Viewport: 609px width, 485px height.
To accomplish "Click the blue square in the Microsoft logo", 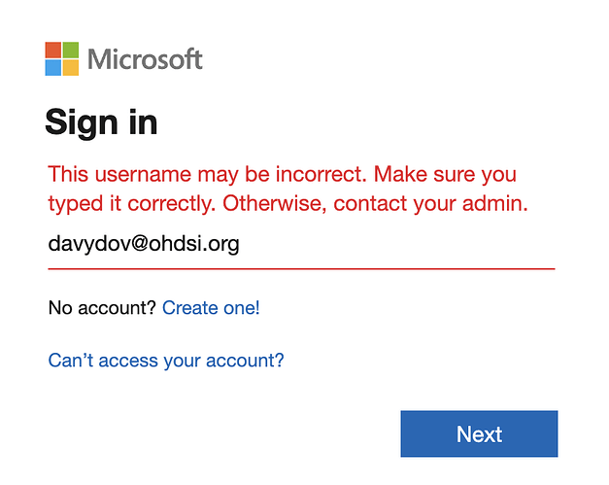I will point(53,68).
